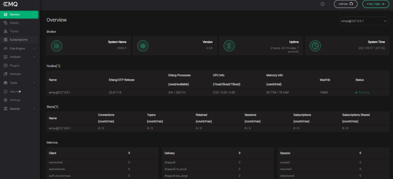This screenshot has height=179, width=393.
Task: Click the System Name document icon
Action: coord(57,45)
